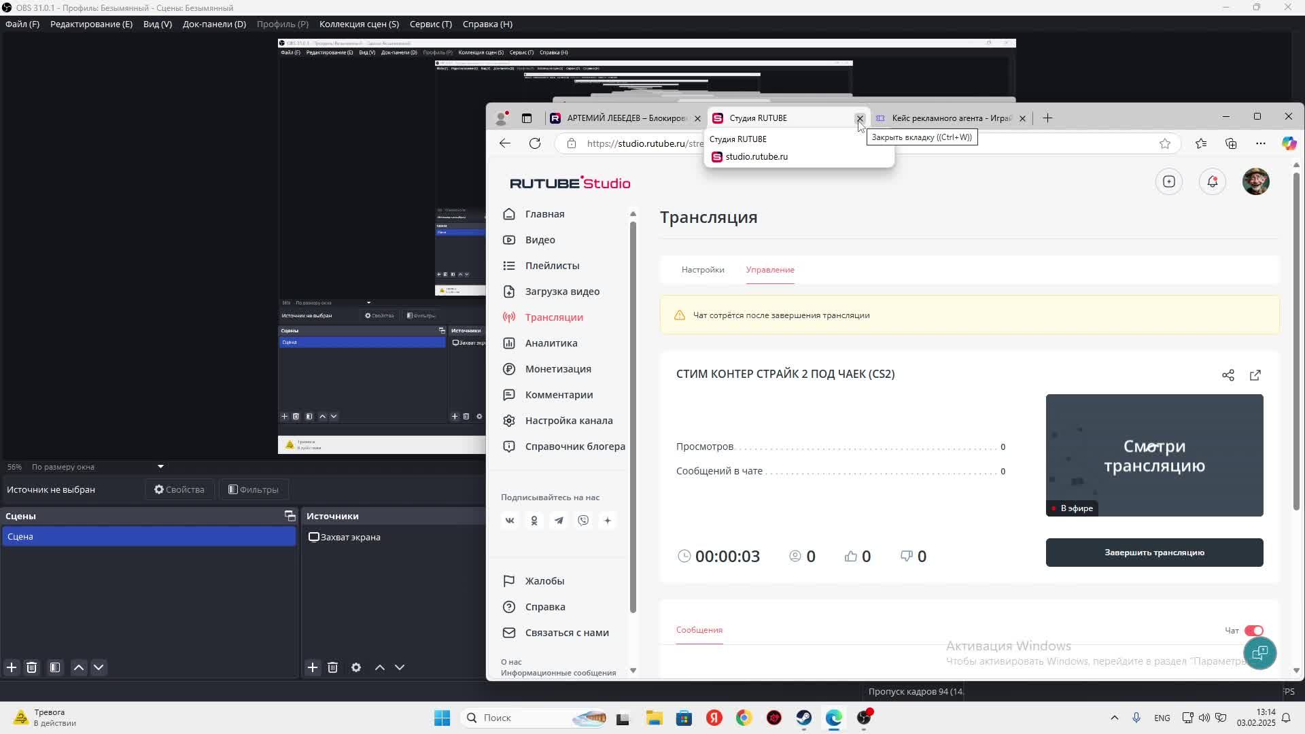
Task: Open Коллекция сцен menu in OBS
Action: tap(359, 24)
